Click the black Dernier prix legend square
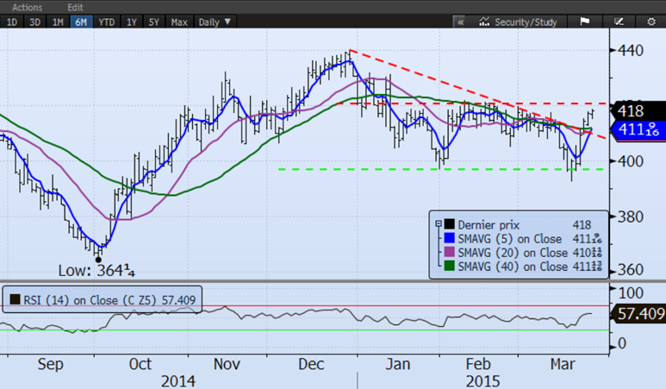Image resolution: width=666 pixels, height=389 pixels. tap(449, 224)
